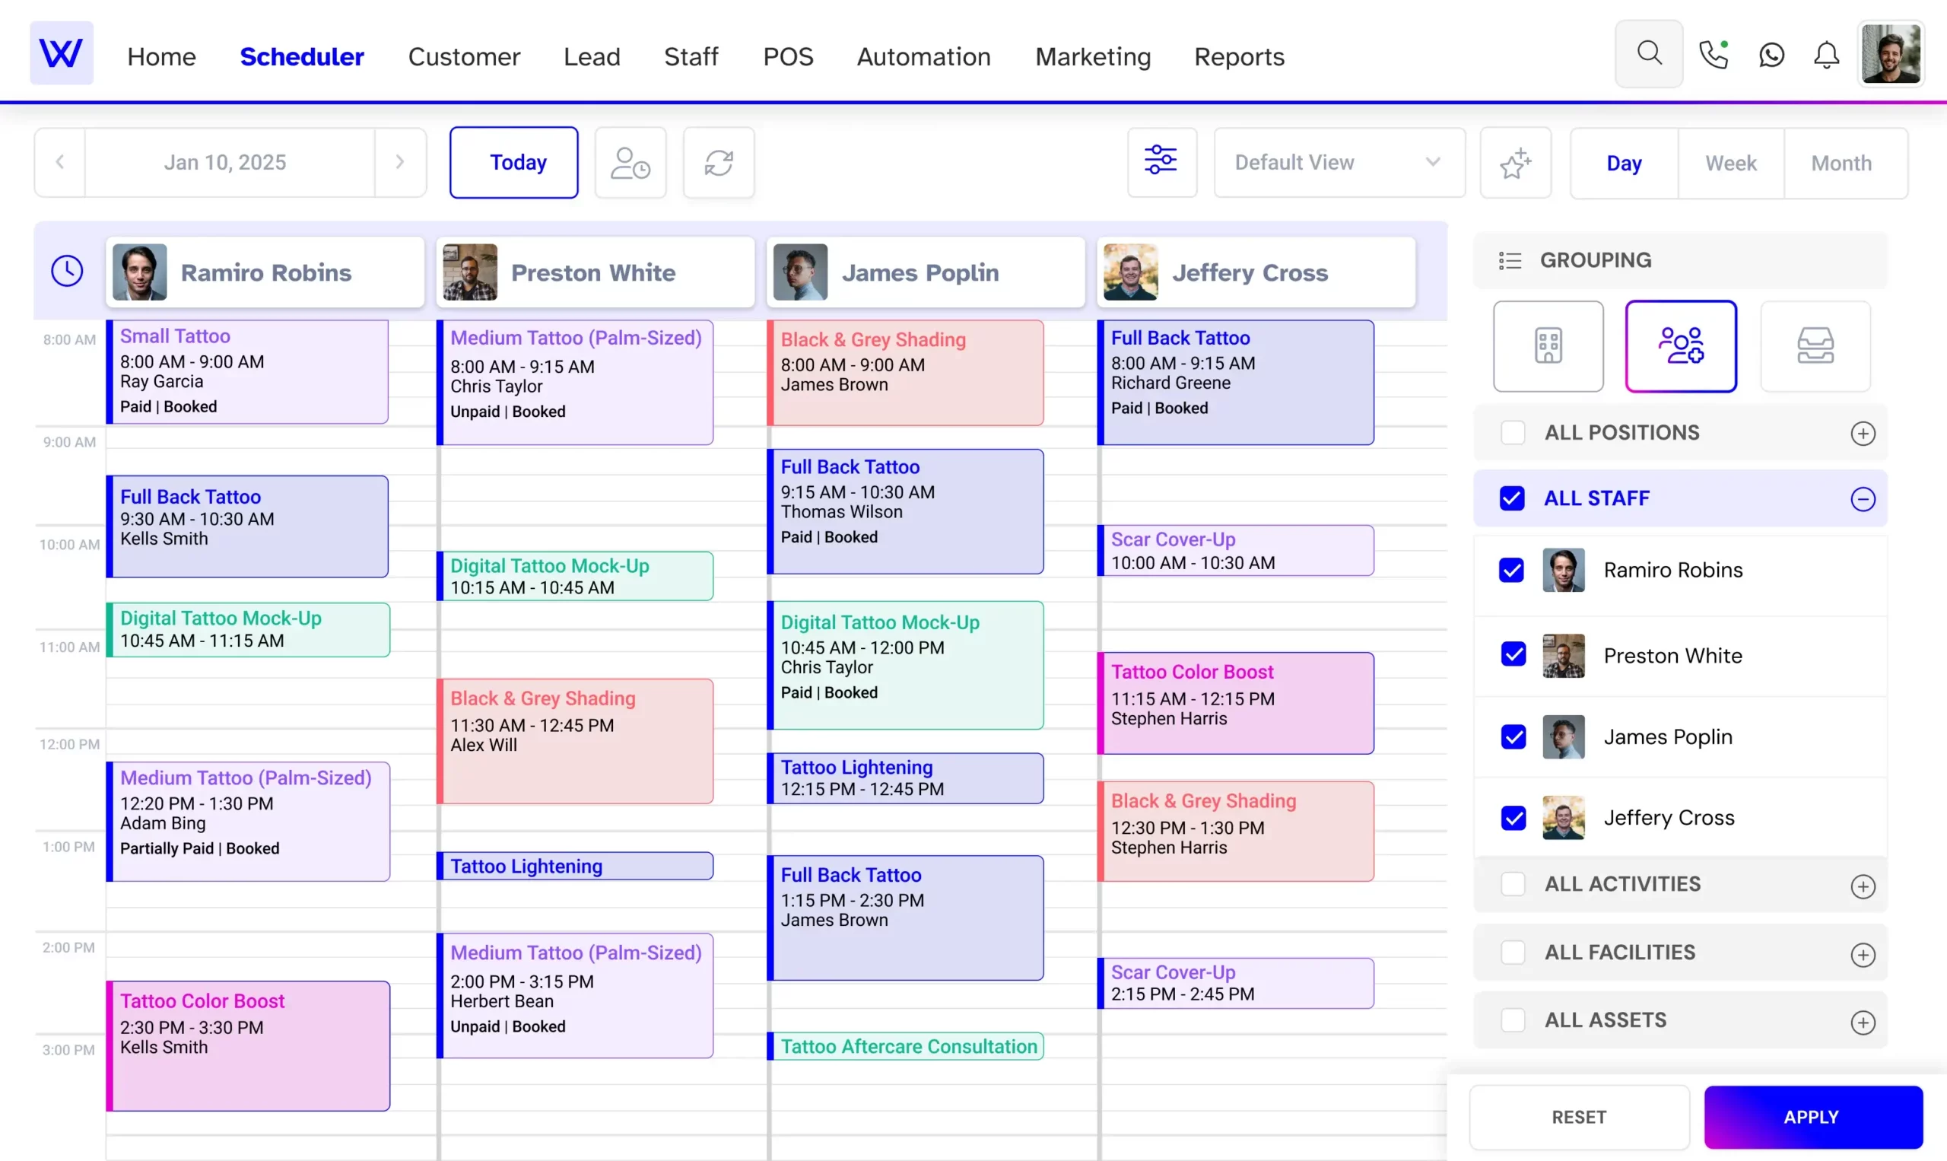Disable Jeffery Cross staff checkbox
The image size is (1947, 1161).
(x=1513, y=817)
